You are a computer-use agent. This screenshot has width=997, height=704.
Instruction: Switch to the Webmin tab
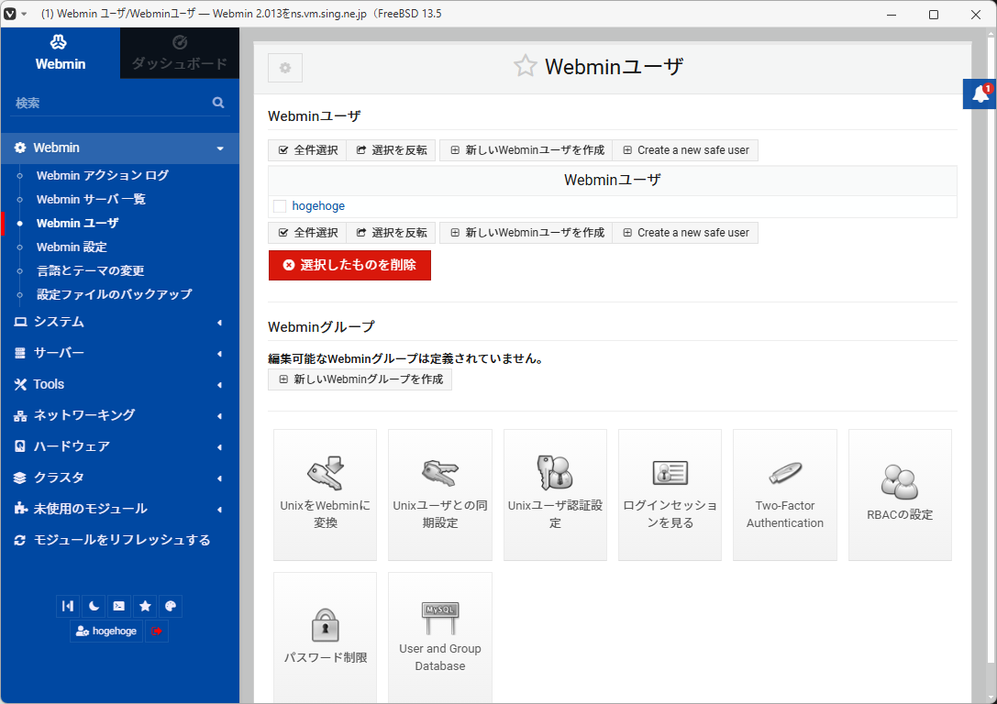pos(61,53)
